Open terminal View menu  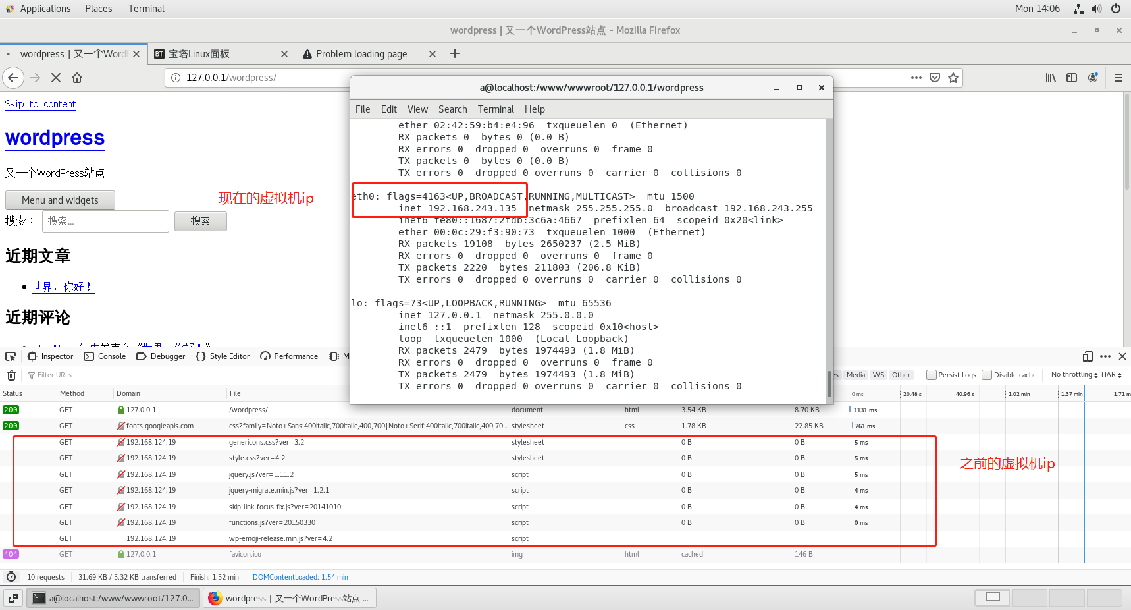click(x=417, y=109)
